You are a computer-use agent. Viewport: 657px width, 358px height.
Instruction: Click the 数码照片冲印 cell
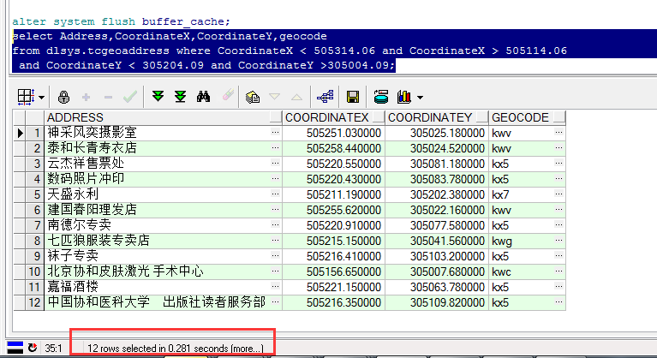click(x=163, y=179)
